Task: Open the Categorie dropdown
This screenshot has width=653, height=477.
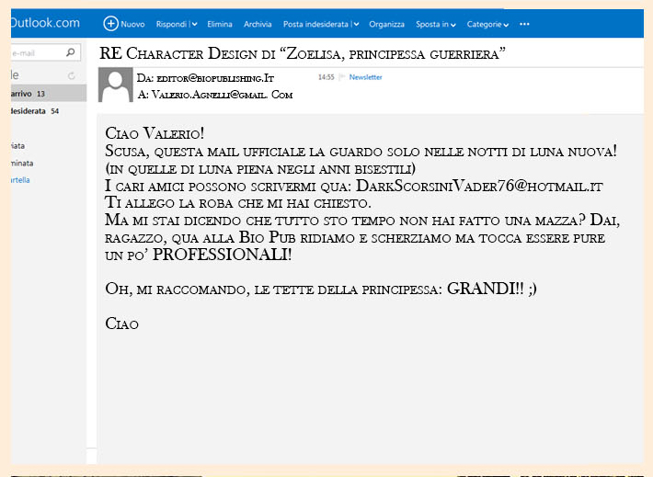Action: pyautogui.click(x=487, y=25)
